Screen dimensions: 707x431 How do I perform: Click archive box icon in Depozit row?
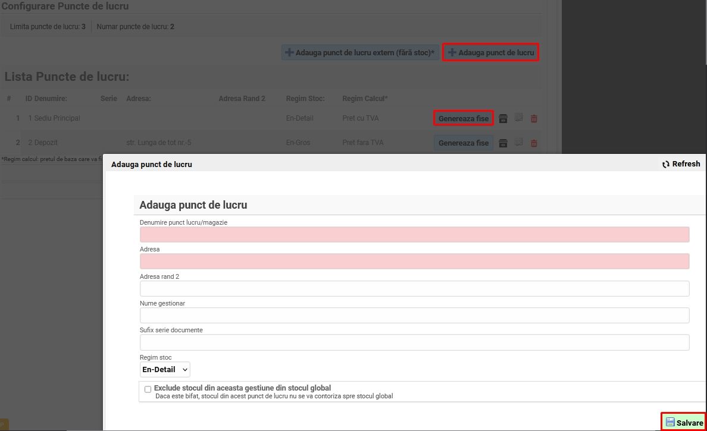(503, 143)
